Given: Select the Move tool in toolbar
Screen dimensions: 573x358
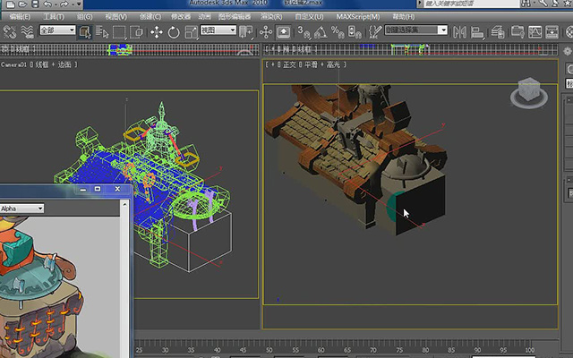Looking at the screenshot, I should (157, 32).
